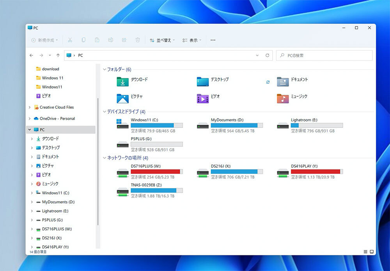Click the 新規作成 button
Viewport: 390px width, 271px height.
[44, 40]
